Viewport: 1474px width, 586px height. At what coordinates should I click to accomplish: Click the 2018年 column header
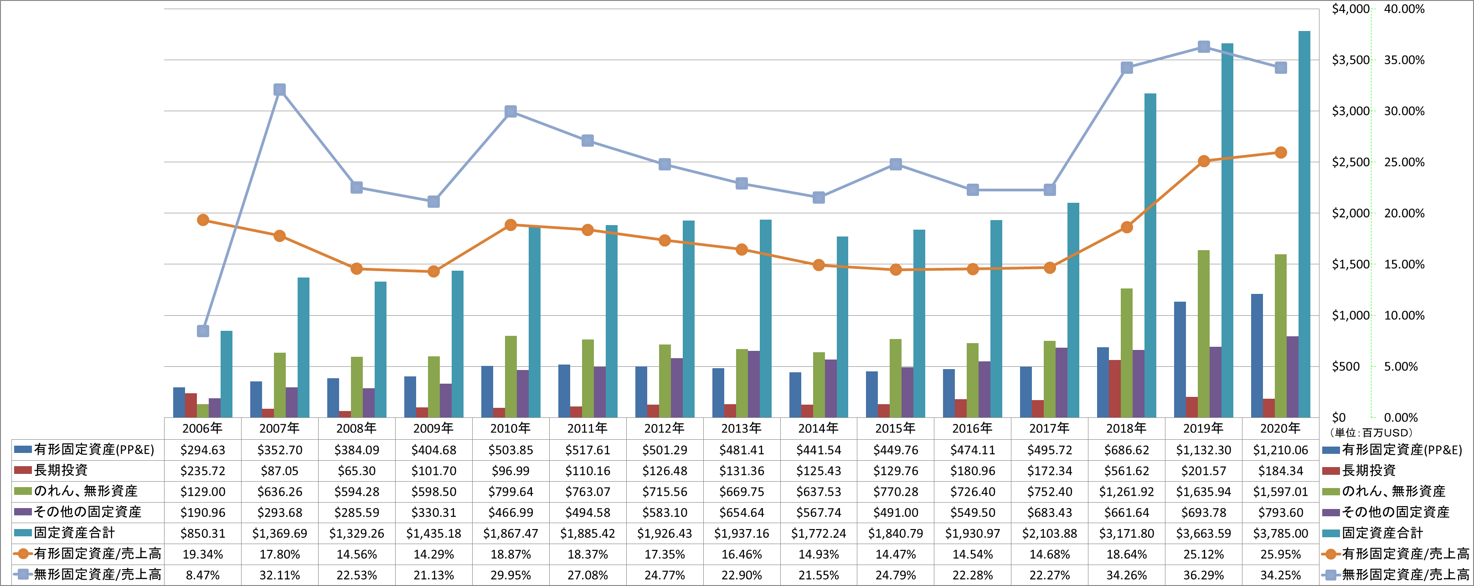(x=1127, y=428)
